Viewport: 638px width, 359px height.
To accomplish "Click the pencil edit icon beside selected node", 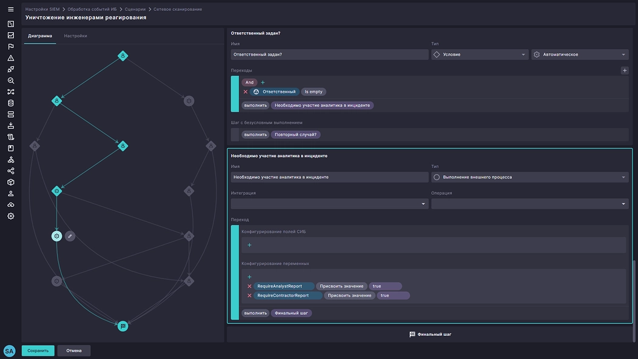I will pos(70,236).
